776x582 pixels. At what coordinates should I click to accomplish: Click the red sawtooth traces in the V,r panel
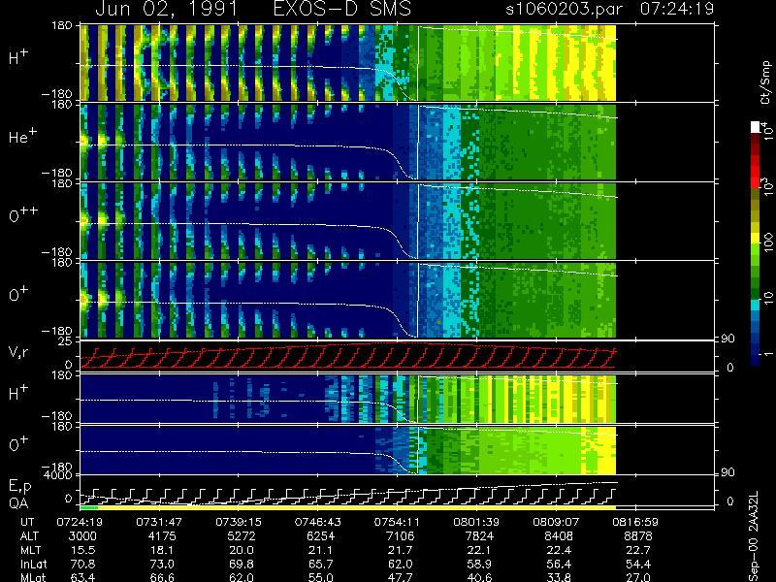click(x=348, y=355)
